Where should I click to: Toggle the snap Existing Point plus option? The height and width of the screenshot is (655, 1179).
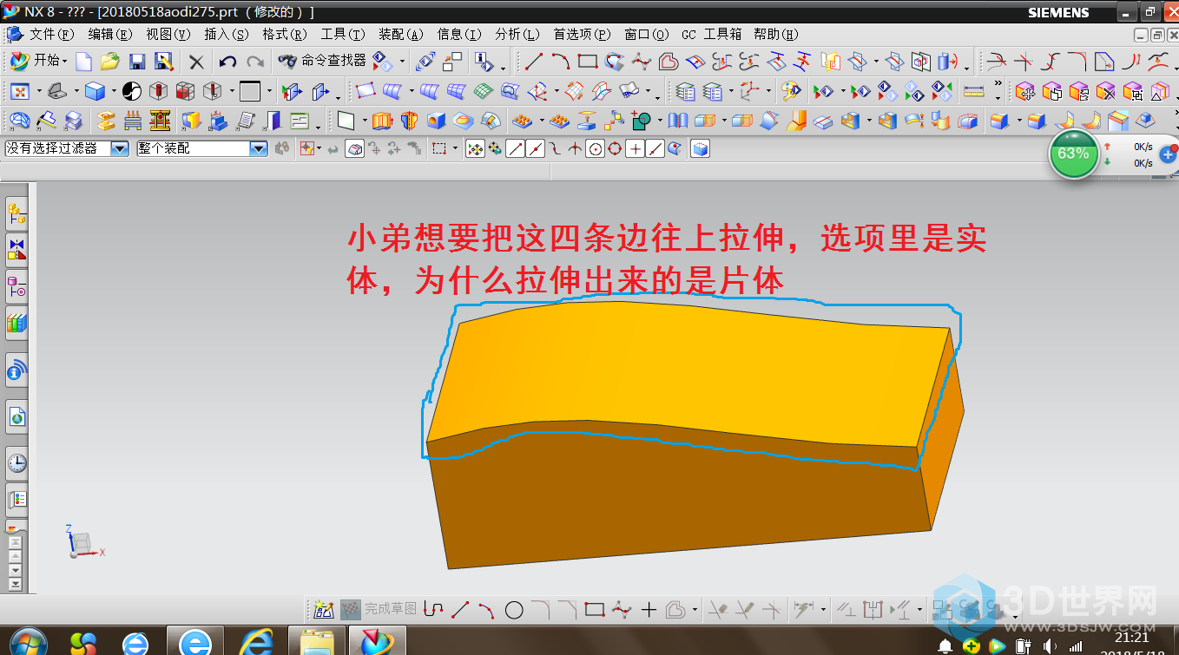pyautogui.click(x=636, y=149)
